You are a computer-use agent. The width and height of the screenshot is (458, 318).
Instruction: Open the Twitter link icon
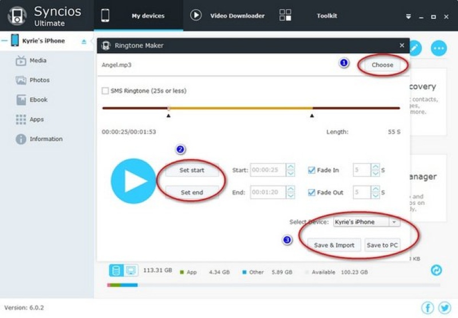[445, 308]
